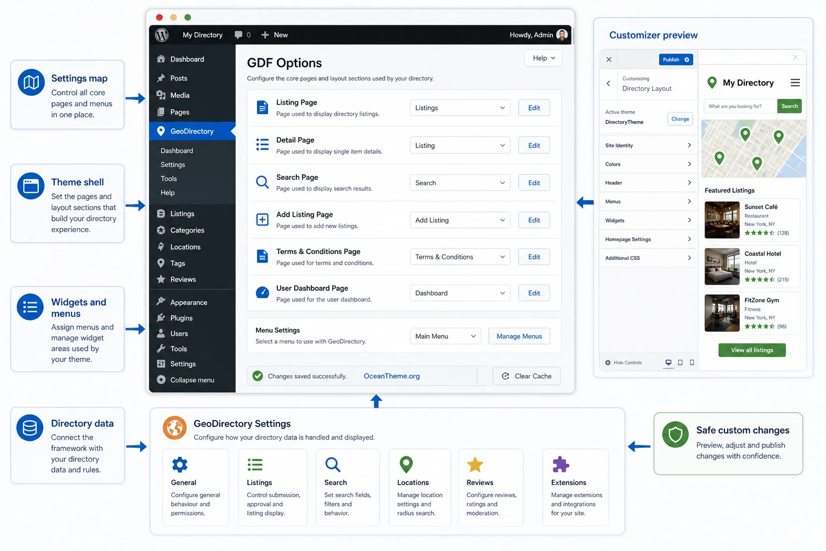826x551 pixels.
Task: Switch to tablet preview device icon
Action: pyautogui.click(x=680, y=363)
